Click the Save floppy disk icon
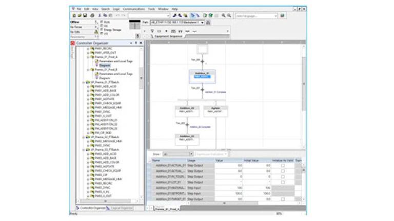 pyautogui.click(x=85, y=15)
